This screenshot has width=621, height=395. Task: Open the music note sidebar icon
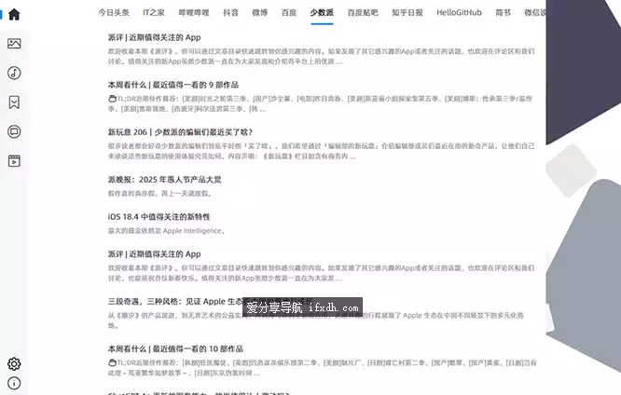[x=14, y=73]
